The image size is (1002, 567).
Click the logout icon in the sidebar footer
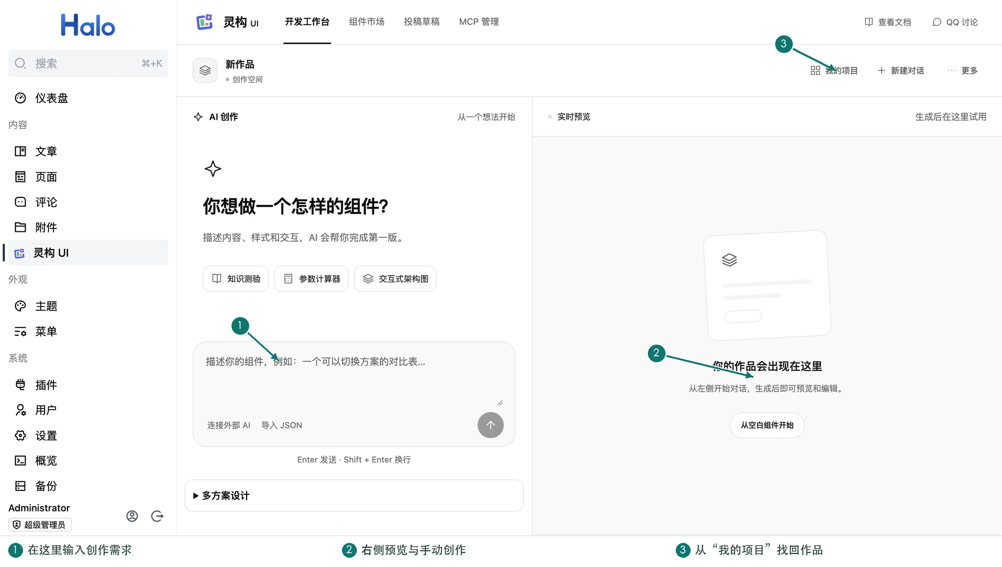click(158, 516)
